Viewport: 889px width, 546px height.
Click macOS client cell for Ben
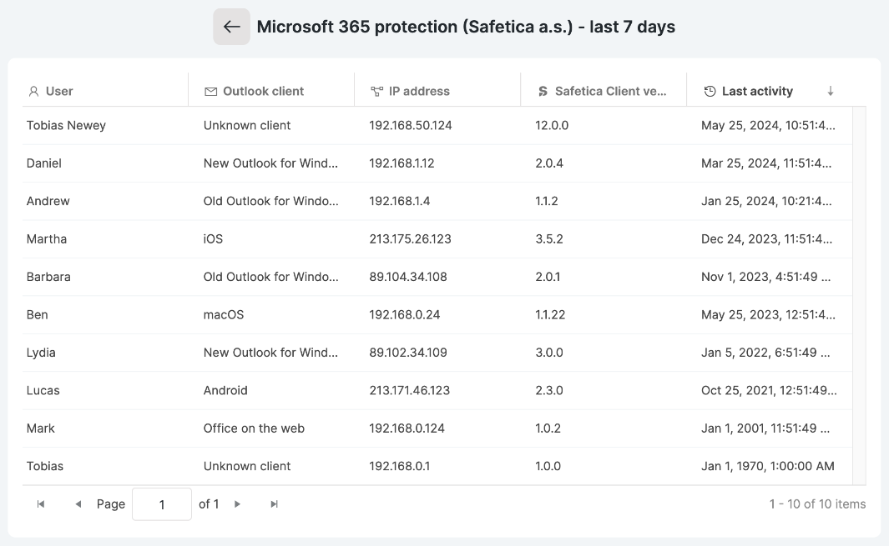click(x=224, y=315)
